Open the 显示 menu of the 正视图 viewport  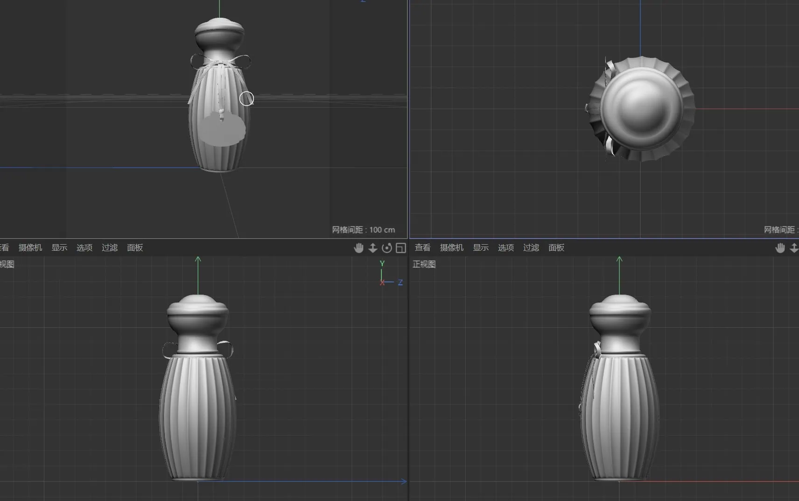(x=481, y=247)
